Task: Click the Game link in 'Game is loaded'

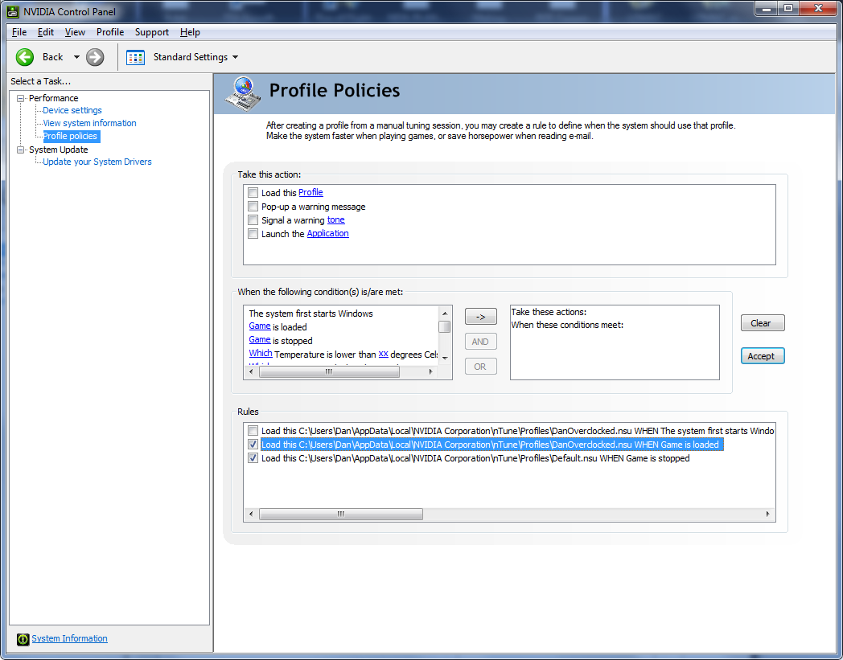Action: coord(260,326)
